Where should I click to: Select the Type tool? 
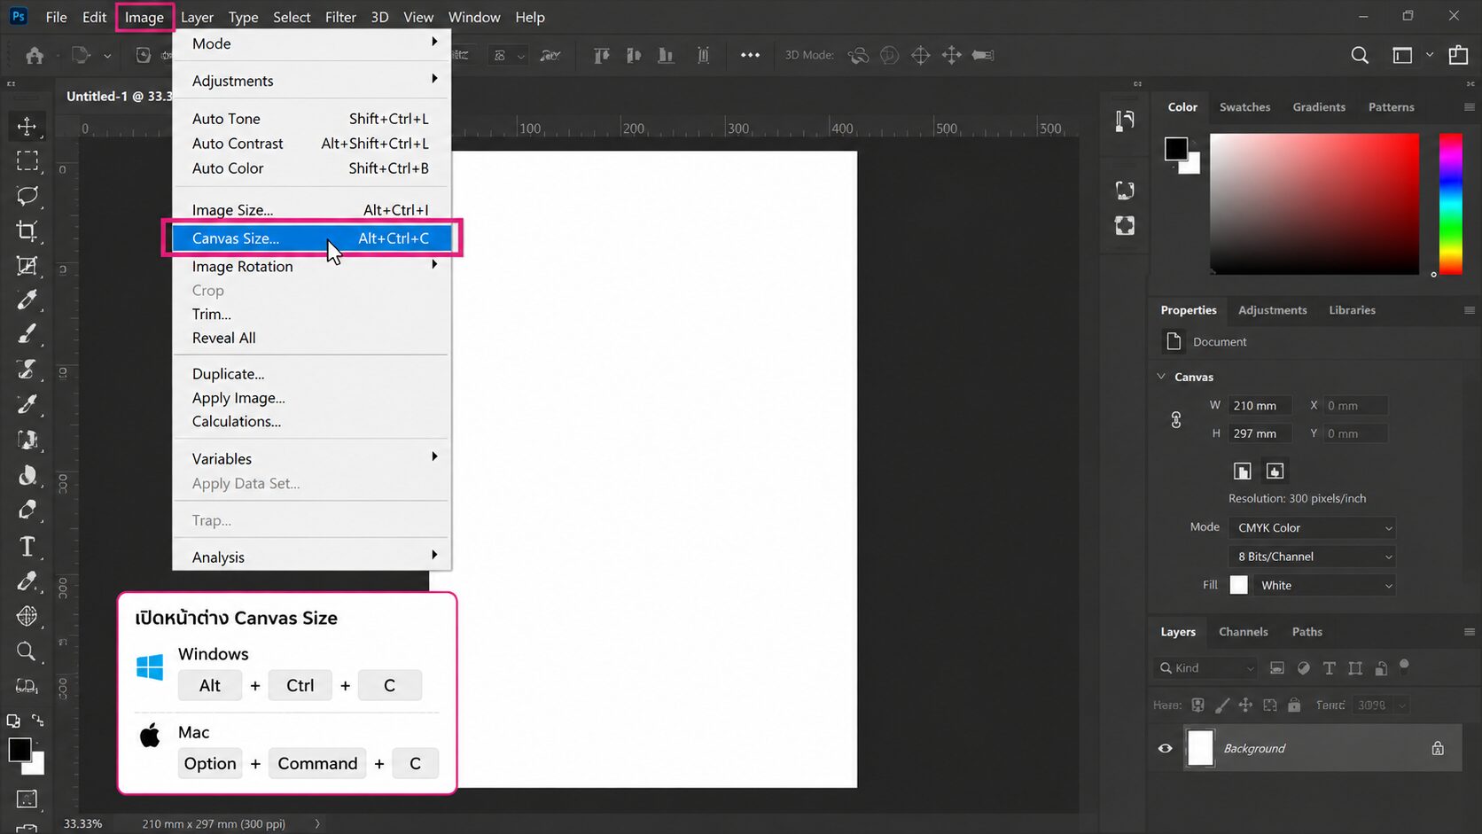click(27, 546)
